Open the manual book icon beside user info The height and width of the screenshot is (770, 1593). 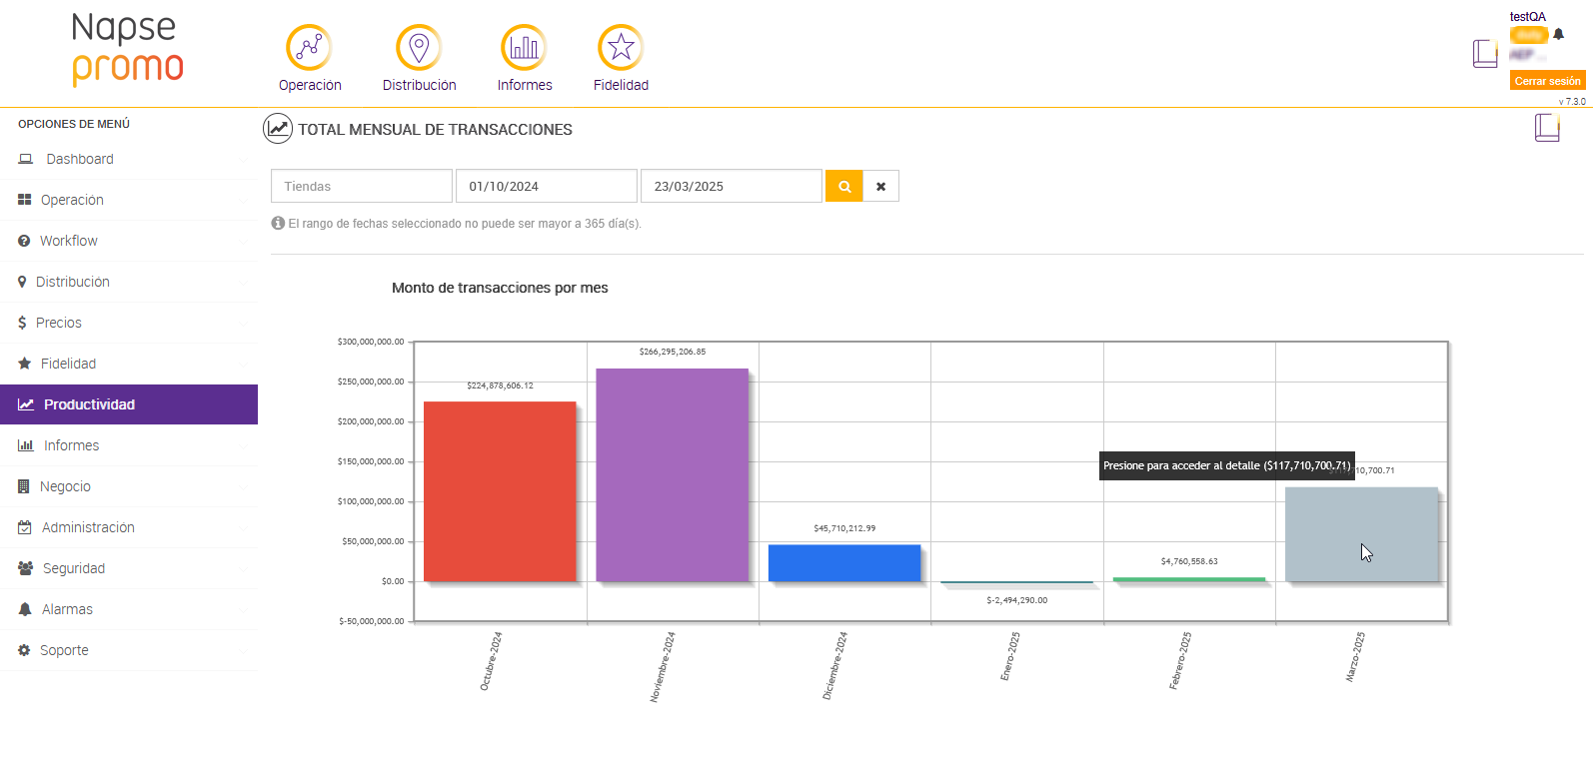click(x=1485, y=53)
